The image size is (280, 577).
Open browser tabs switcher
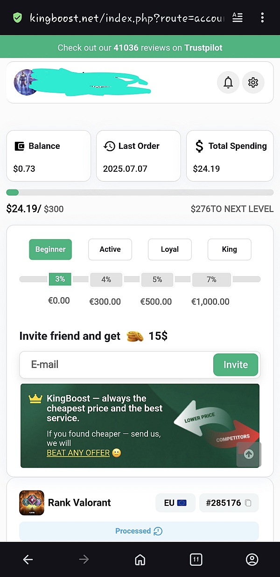196,559
